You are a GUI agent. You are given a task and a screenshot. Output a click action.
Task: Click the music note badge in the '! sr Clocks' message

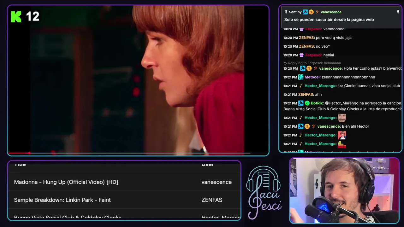point(301,86)
